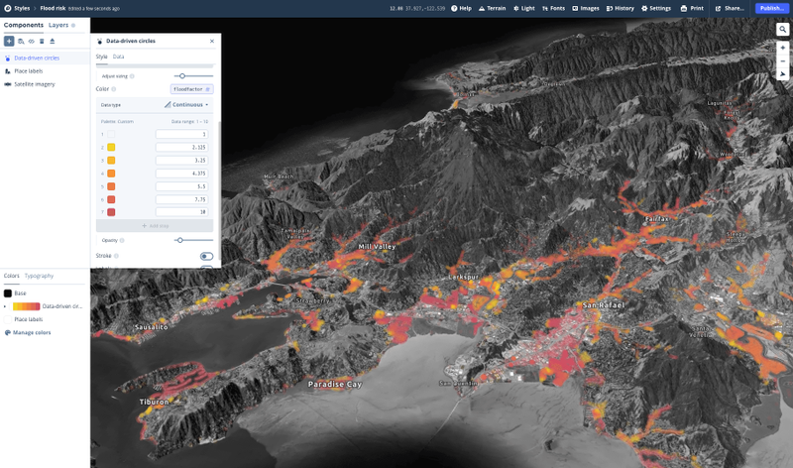Toggle the Stroke switch on

[206, 256]
